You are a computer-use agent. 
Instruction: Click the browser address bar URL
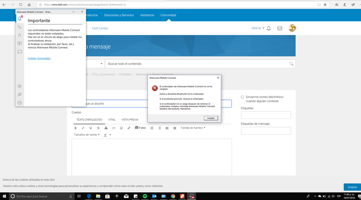(85, 5)
